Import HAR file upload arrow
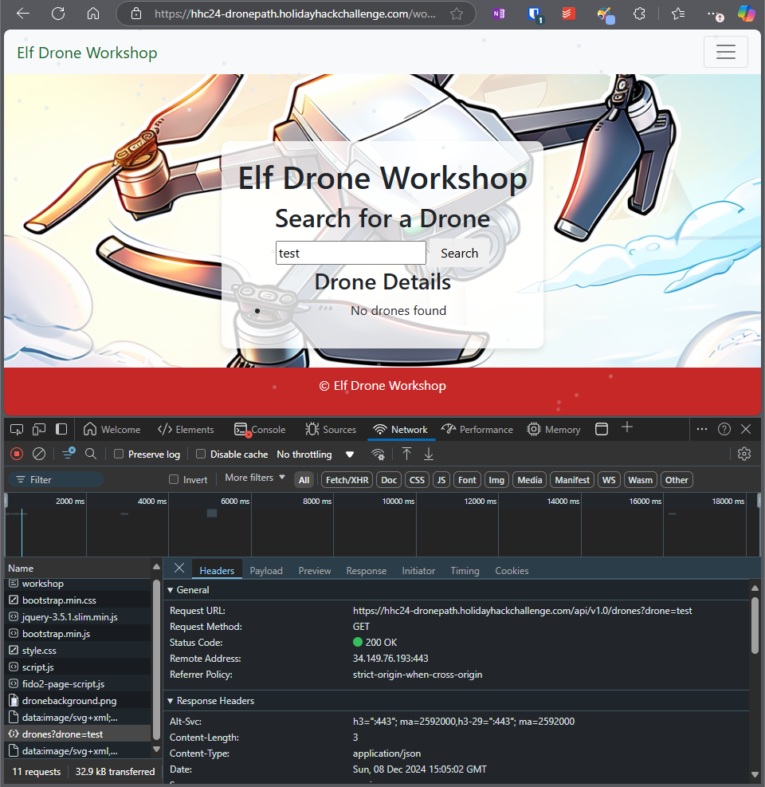 click(x=406, y=454)
